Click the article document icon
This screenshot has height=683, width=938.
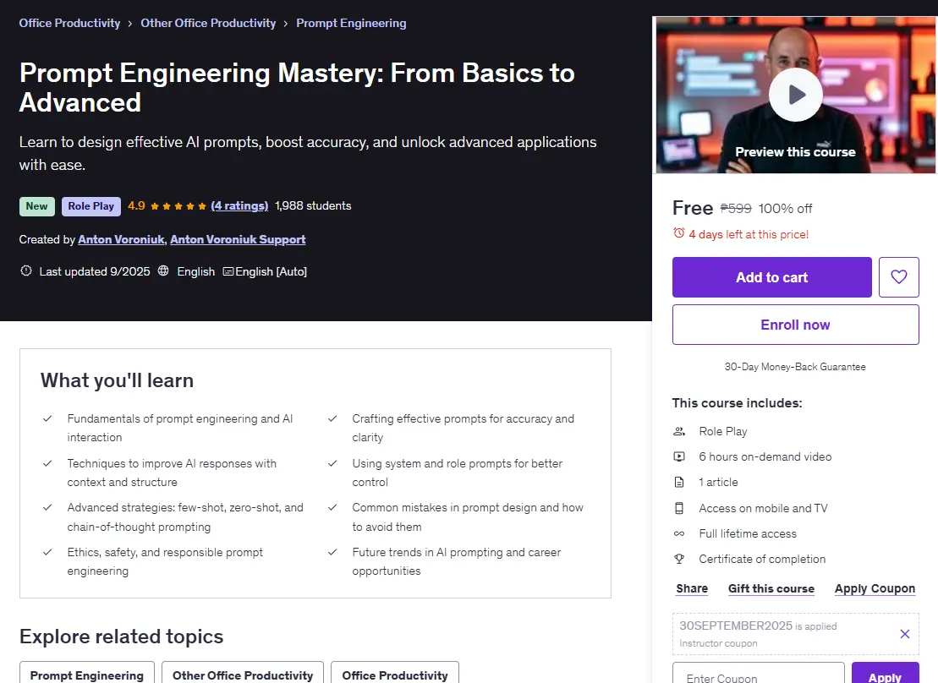(x=679, y=482)
